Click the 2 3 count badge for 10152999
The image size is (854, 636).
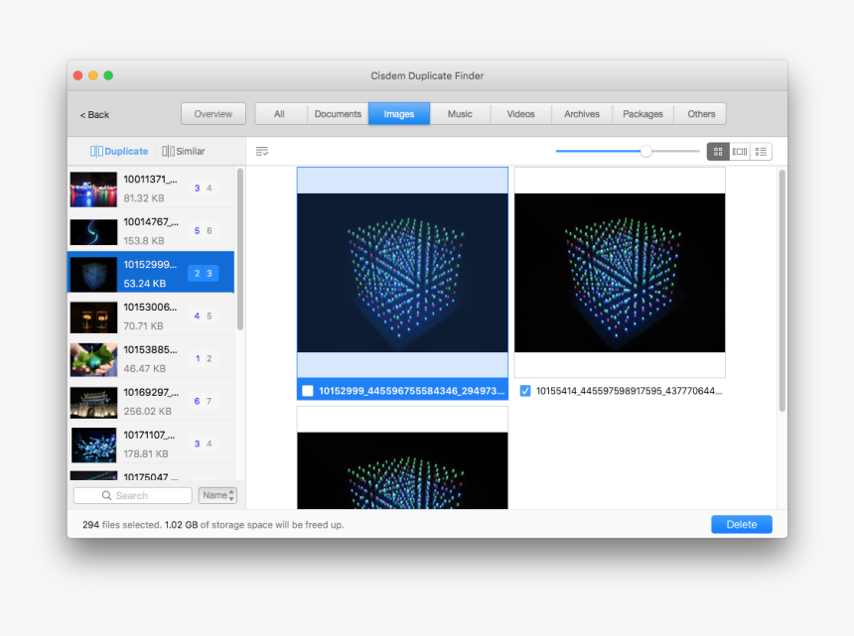pyautogui.click(x=204, y=273)
